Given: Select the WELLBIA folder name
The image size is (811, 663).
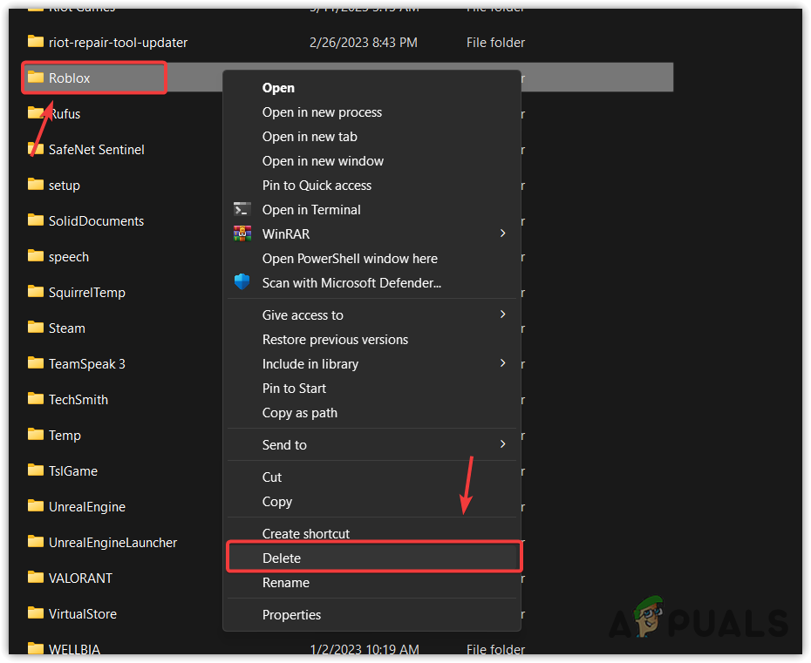Looking at the screenshot, I should pyautogui.click(x=74, y=649).
